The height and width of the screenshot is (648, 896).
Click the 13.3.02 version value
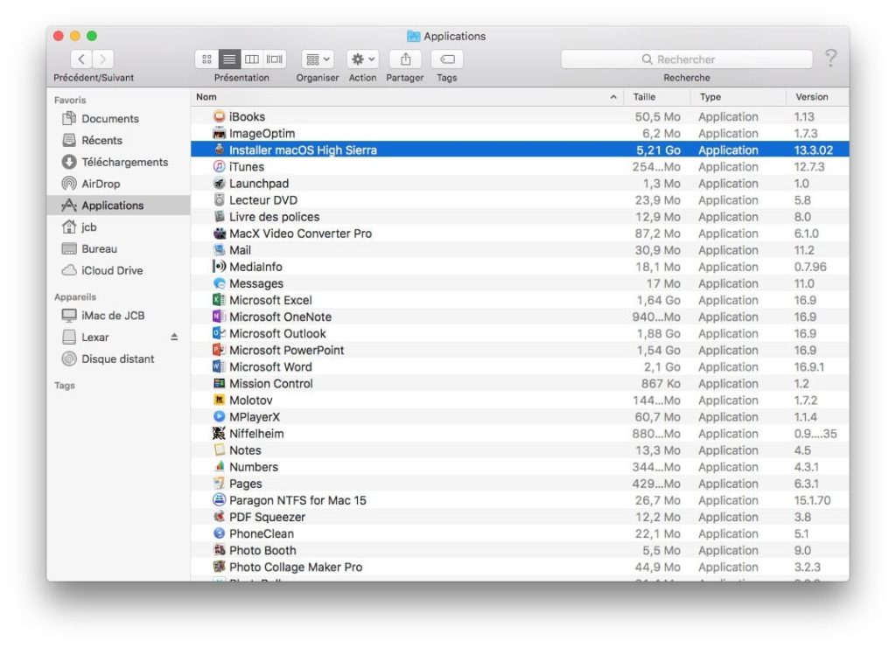coord(814,150)
